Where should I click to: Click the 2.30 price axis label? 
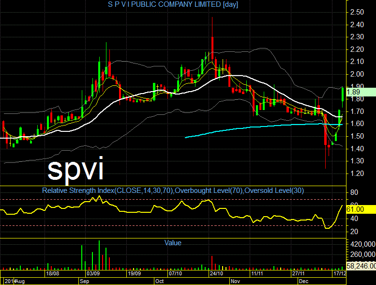point(357,37)
